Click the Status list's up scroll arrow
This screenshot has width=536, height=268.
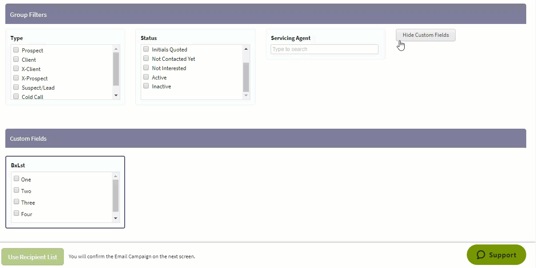click(x=246, y=48)
